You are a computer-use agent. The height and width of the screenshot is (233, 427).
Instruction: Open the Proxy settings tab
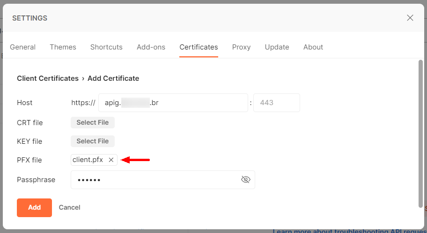point(241,47)
